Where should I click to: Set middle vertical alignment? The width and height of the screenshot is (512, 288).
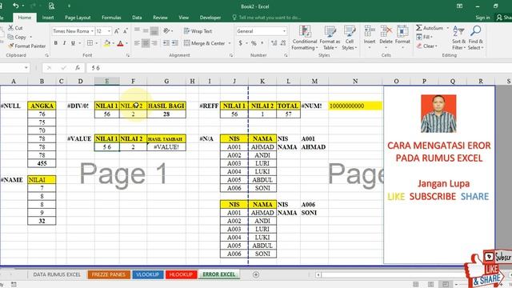[146, 30]
